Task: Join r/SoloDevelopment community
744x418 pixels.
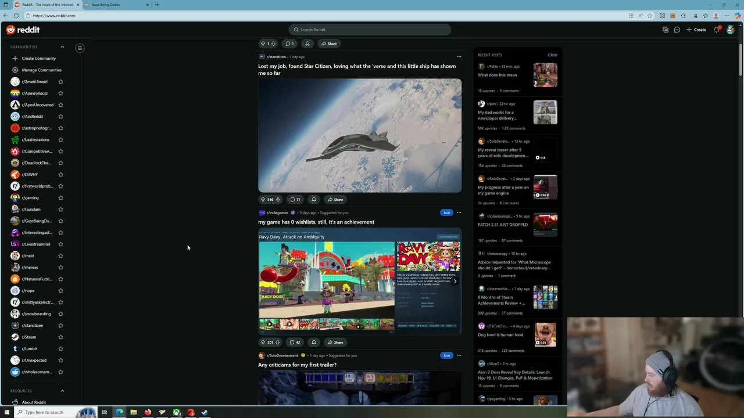Action: pos(446,355)
